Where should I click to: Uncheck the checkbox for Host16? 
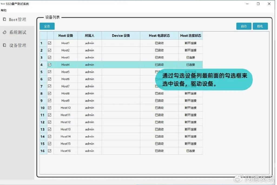(x=50, y=151)
